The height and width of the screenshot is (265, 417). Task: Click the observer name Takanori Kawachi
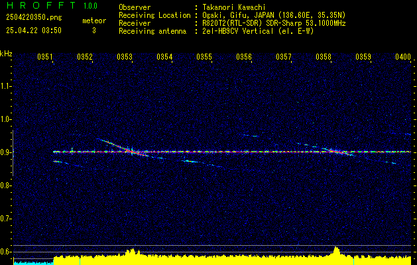[234, 7]
